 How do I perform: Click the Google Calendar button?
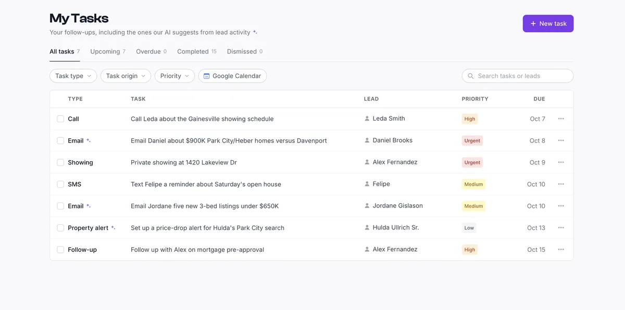tap(232, 76)
